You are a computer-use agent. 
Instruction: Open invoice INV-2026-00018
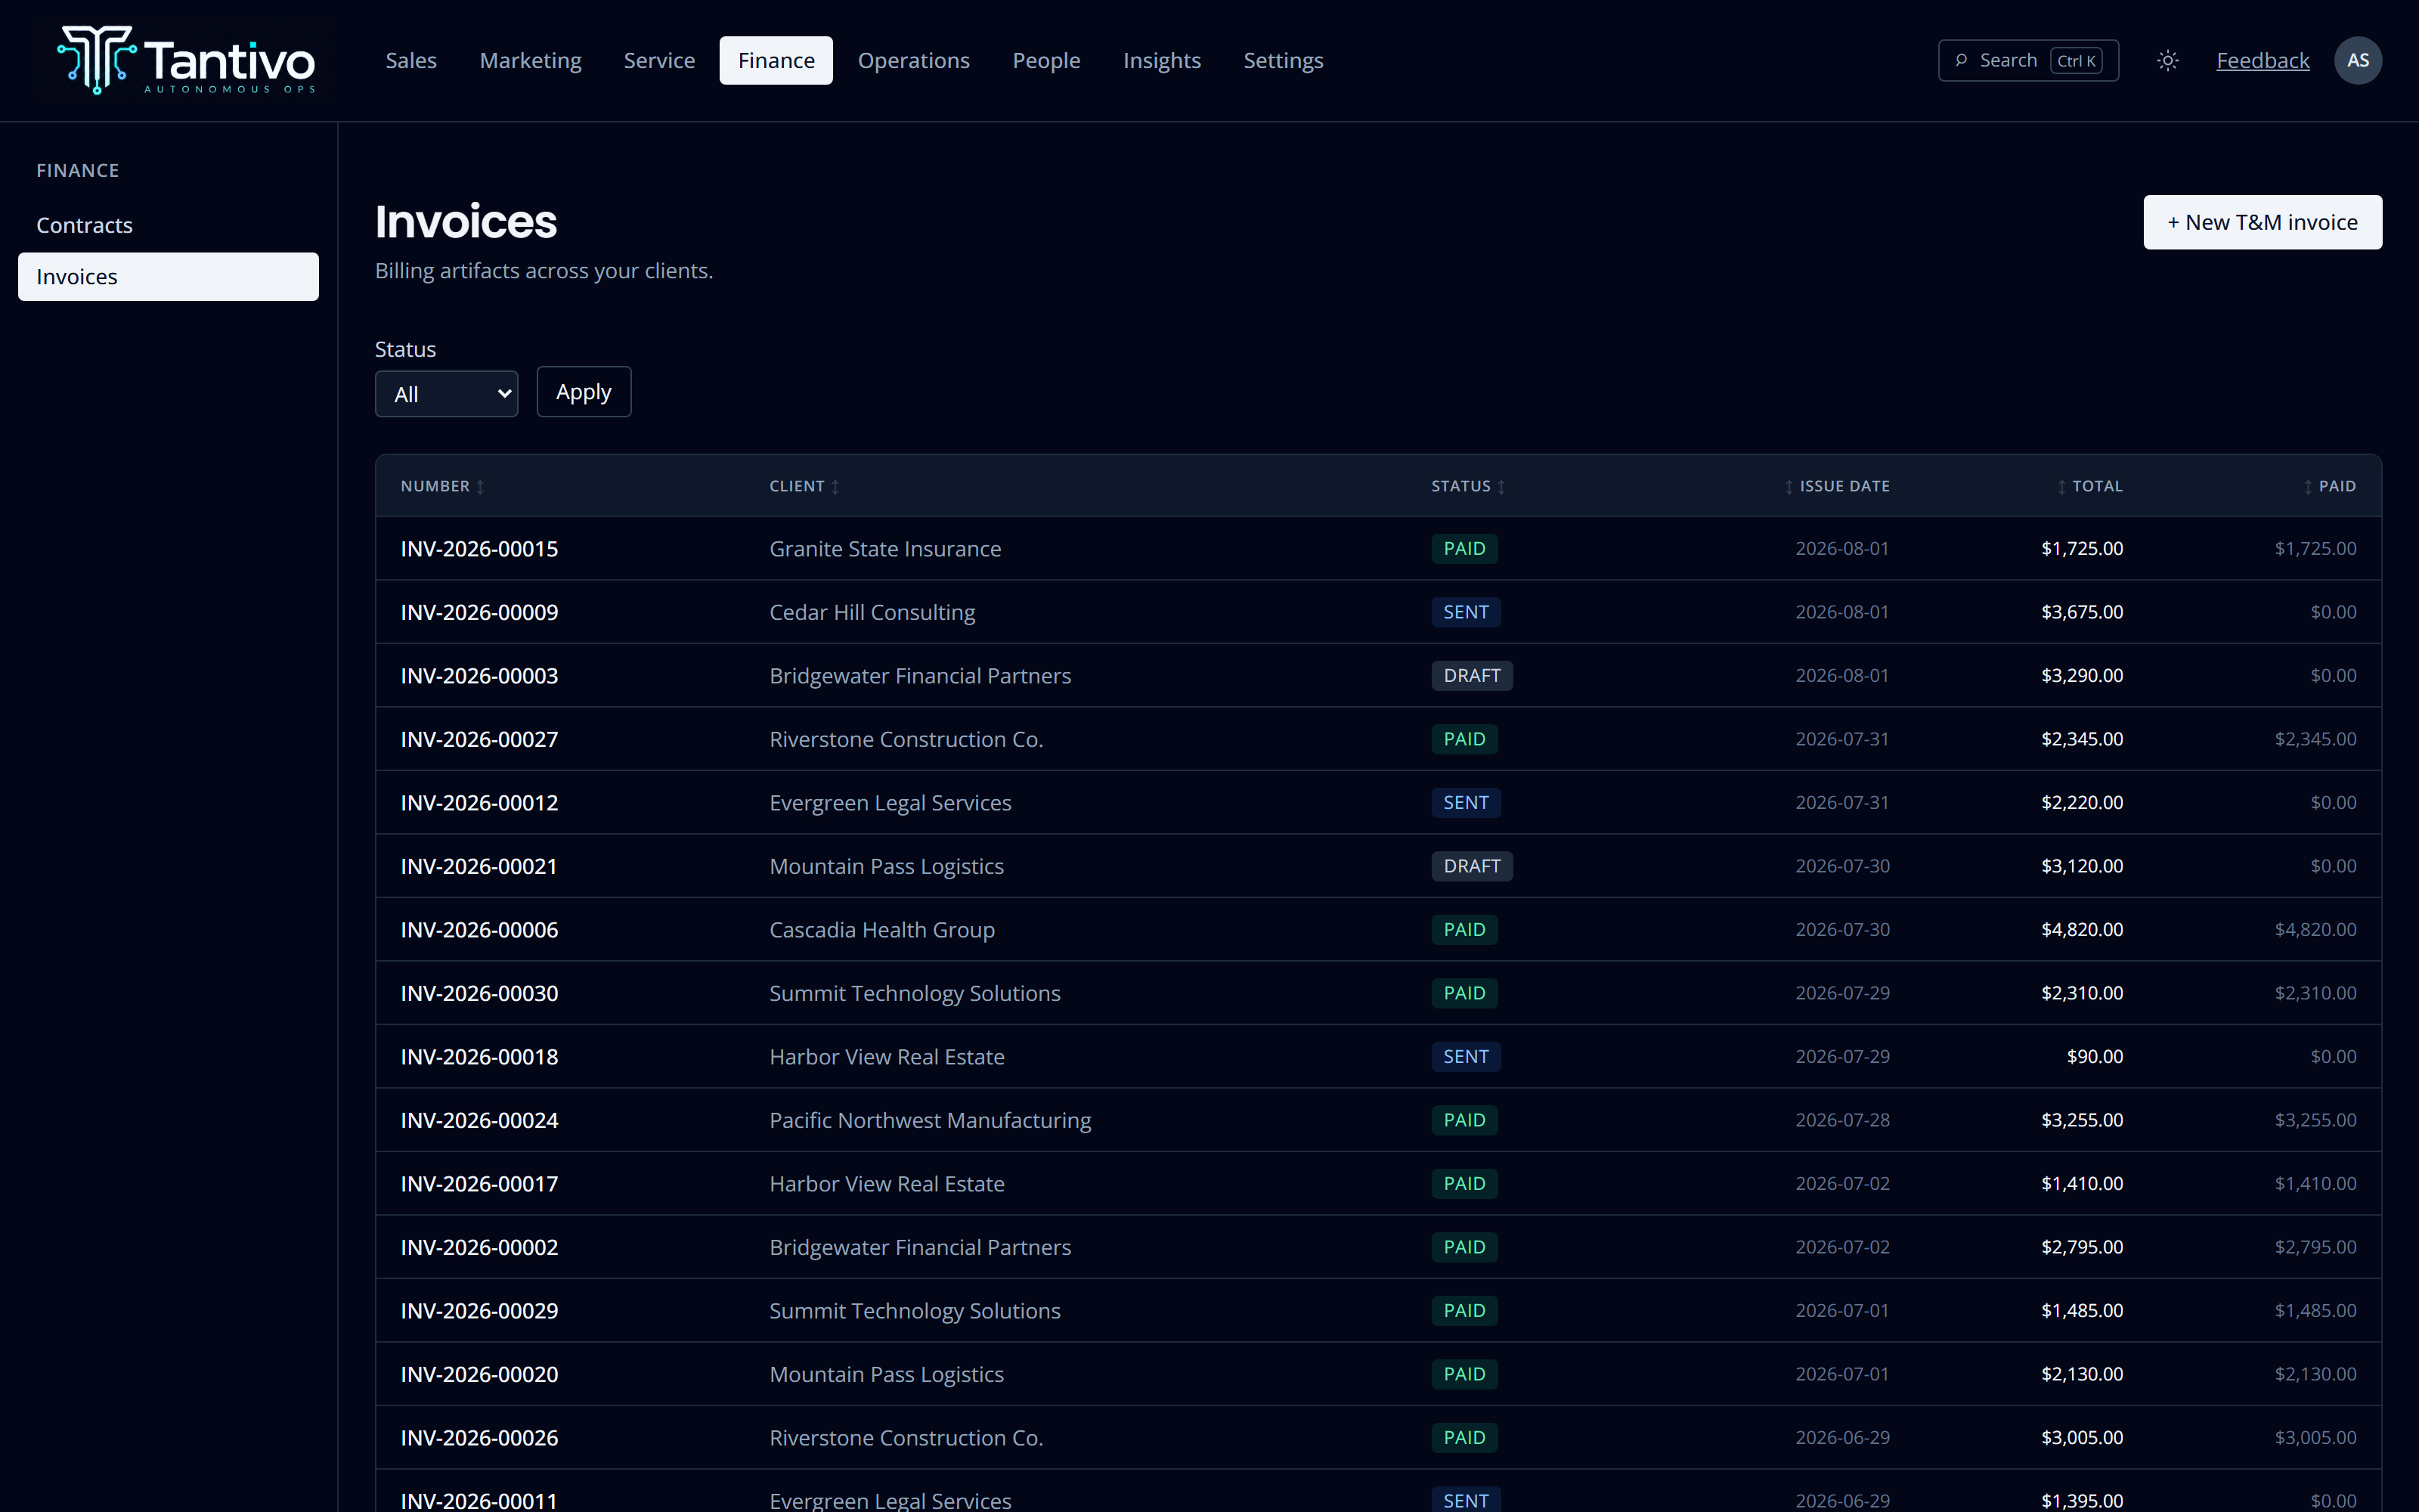(479, 1057)
